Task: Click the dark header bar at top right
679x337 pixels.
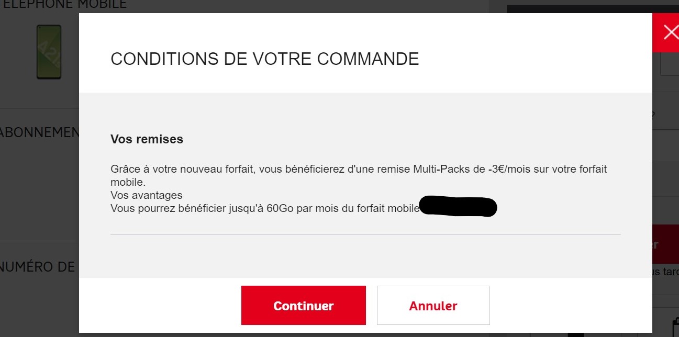Action: coord(579,9)
